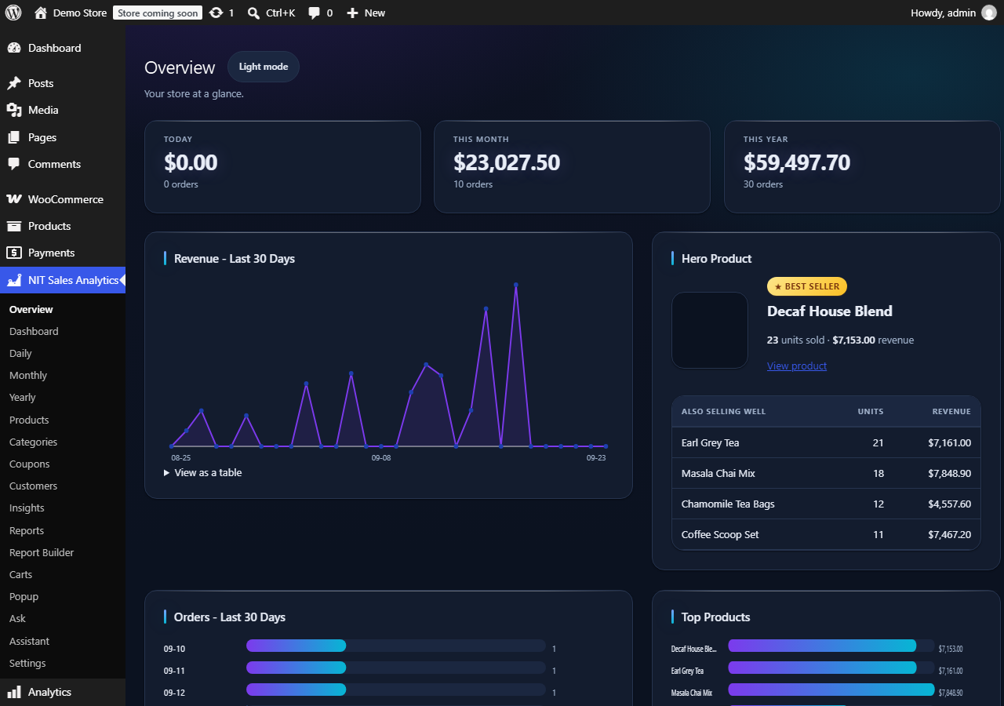Click the Analytics bar chart icon
1004x706 pixels.
[14, 692]
